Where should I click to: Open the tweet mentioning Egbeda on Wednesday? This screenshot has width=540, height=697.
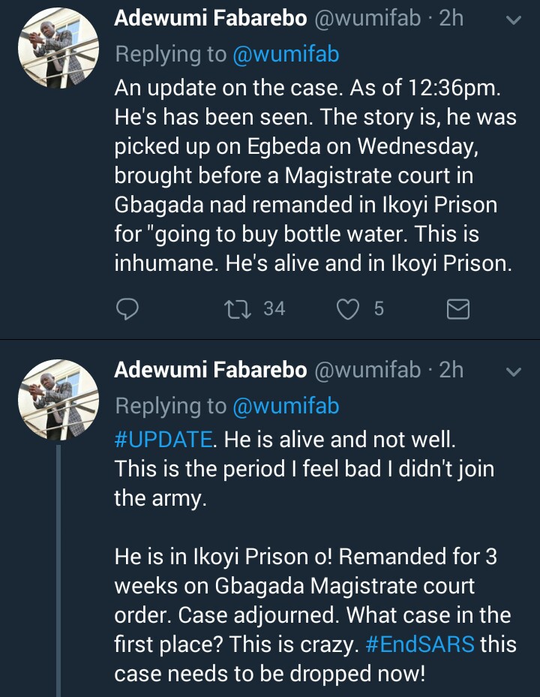315,176
